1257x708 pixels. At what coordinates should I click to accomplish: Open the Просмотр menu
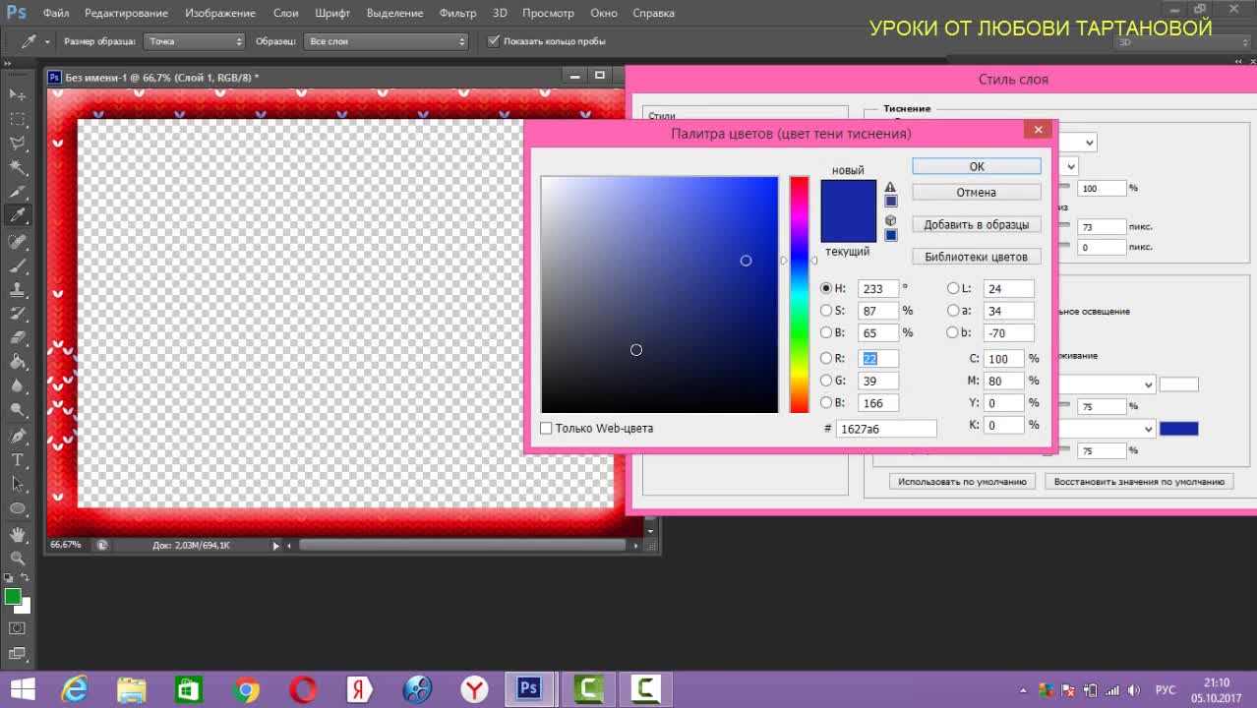(x=549, y=13)
